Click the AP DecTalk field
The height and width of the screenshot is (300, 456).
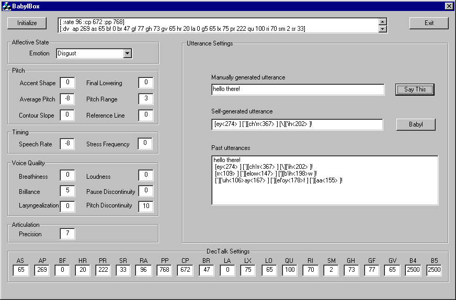[x=42, y=270]
